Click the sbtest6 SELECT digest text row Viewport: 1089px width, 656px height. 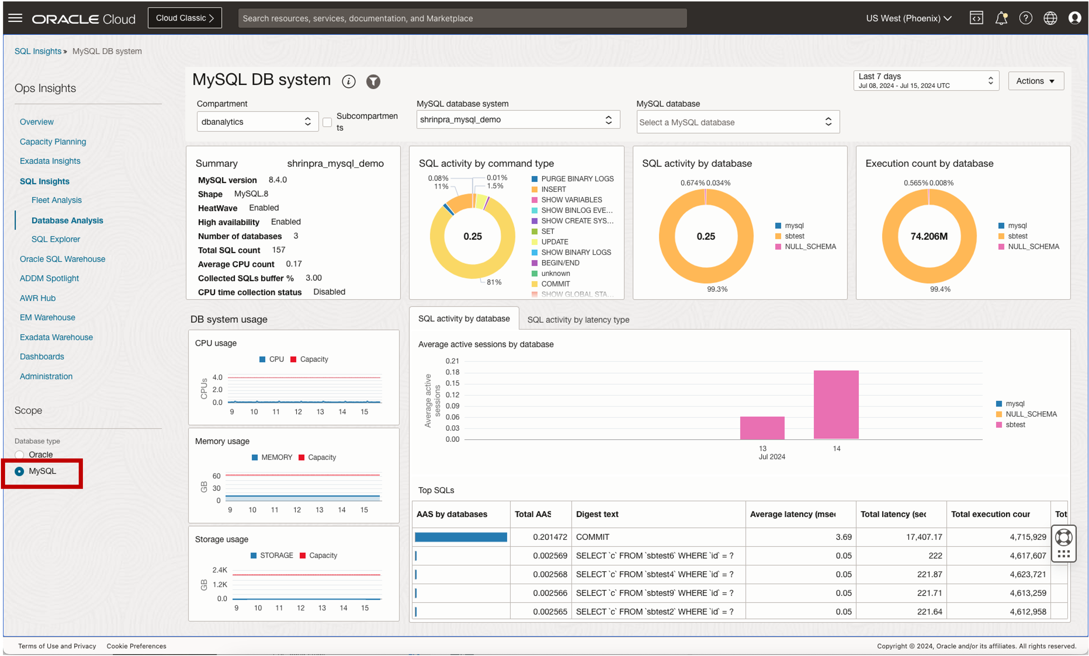click(655, 556)
